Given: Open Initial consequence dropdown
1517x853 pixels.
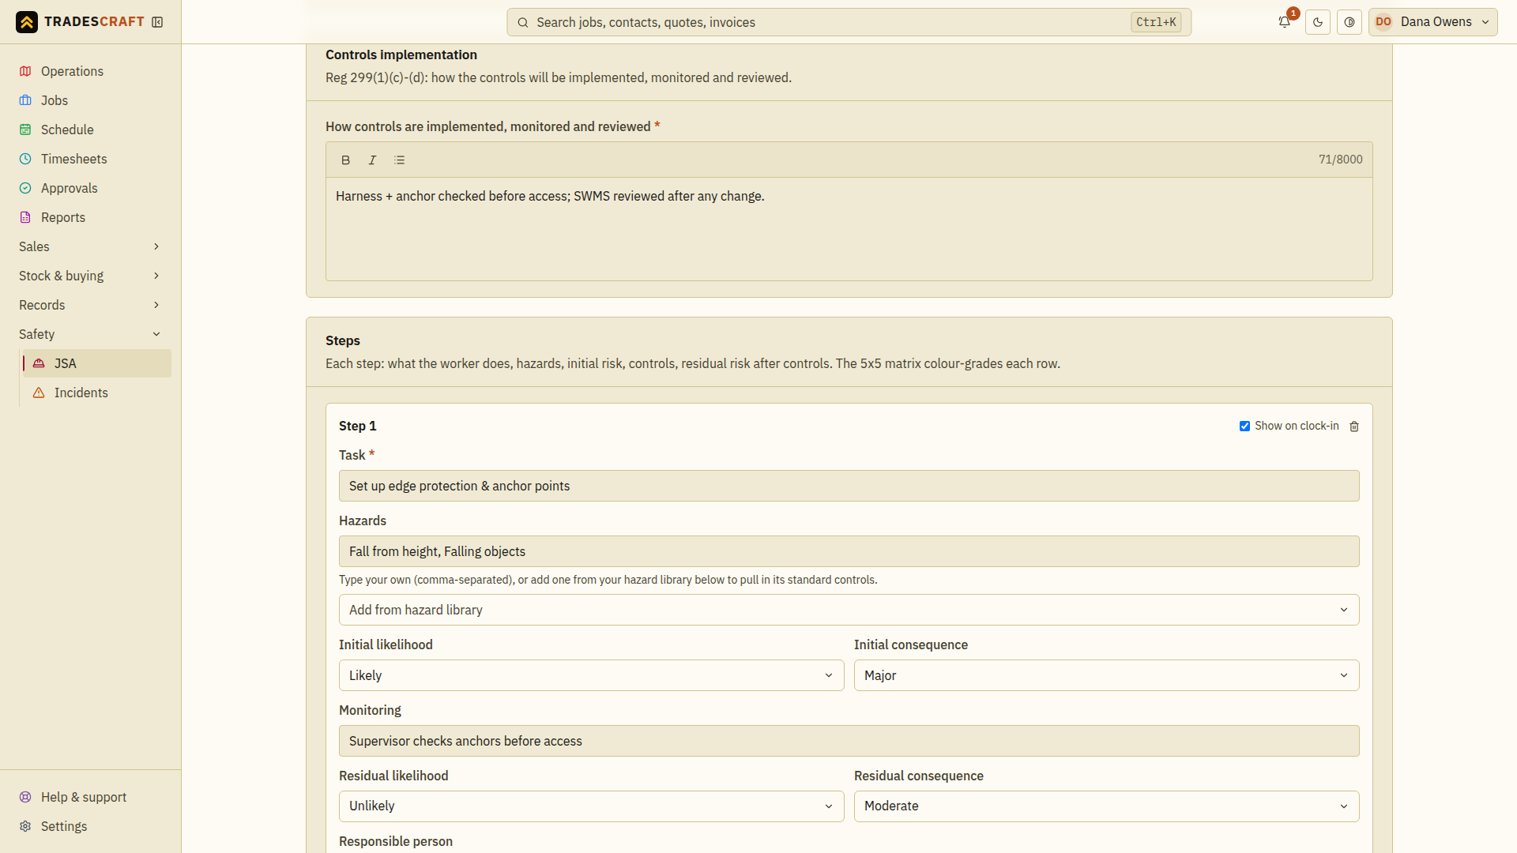Looking at the screenshot, I should click(1106, 675).
